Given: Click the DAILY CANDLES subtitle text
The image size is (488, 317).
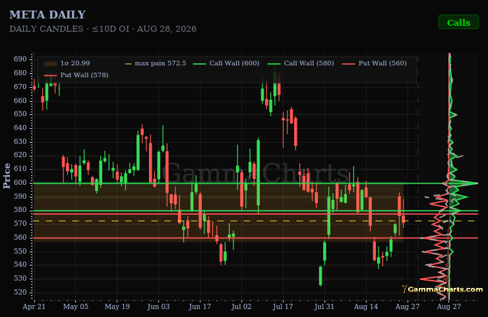Looking at the screenshot, I should tap(103, 29).
